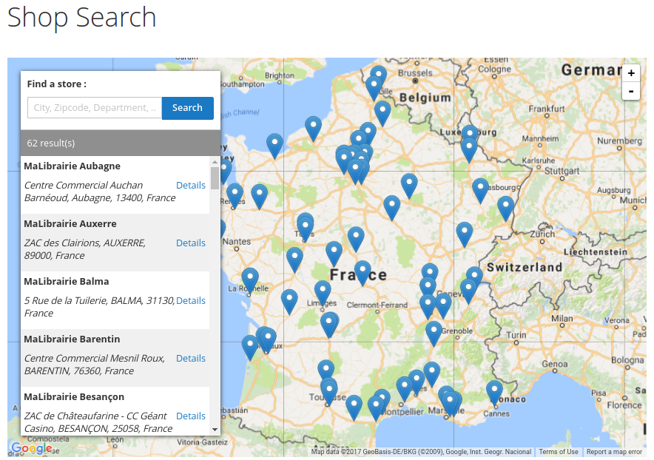Screen dimensions: 654x460
Task: Click the marker on the Cotentin peninsula
Action: [x=274, y=146]
